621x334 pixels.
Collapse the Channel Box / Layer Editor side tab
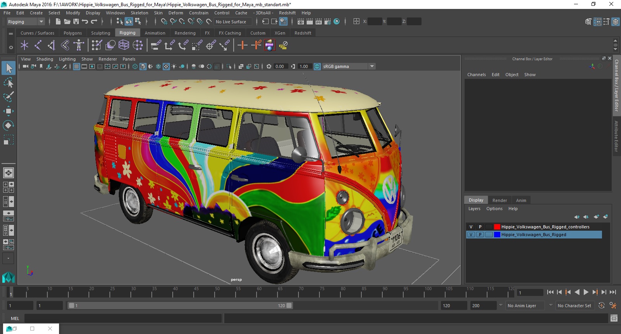coord(616,85)
